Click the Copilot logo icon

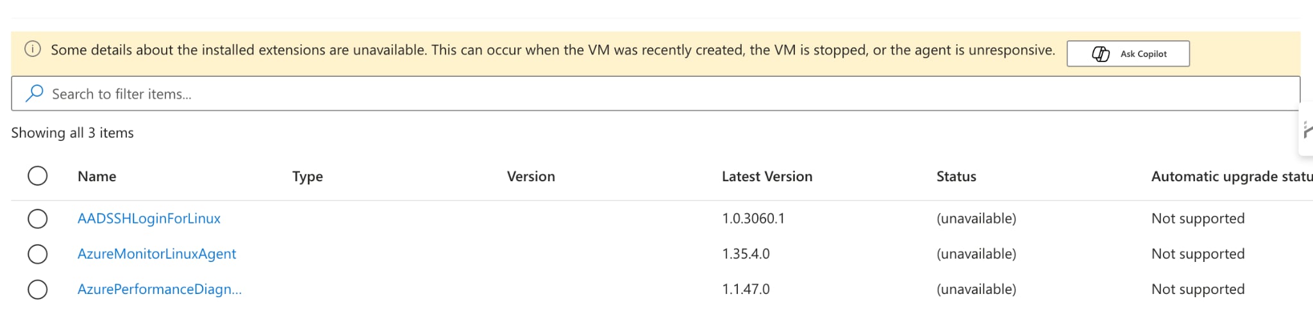(x=1101, y=54)
